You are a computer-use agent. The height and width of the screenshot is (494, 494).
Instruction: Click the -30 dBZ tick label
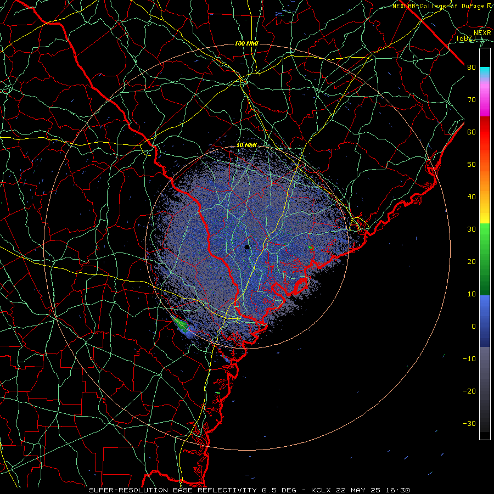tap(469, 423)
